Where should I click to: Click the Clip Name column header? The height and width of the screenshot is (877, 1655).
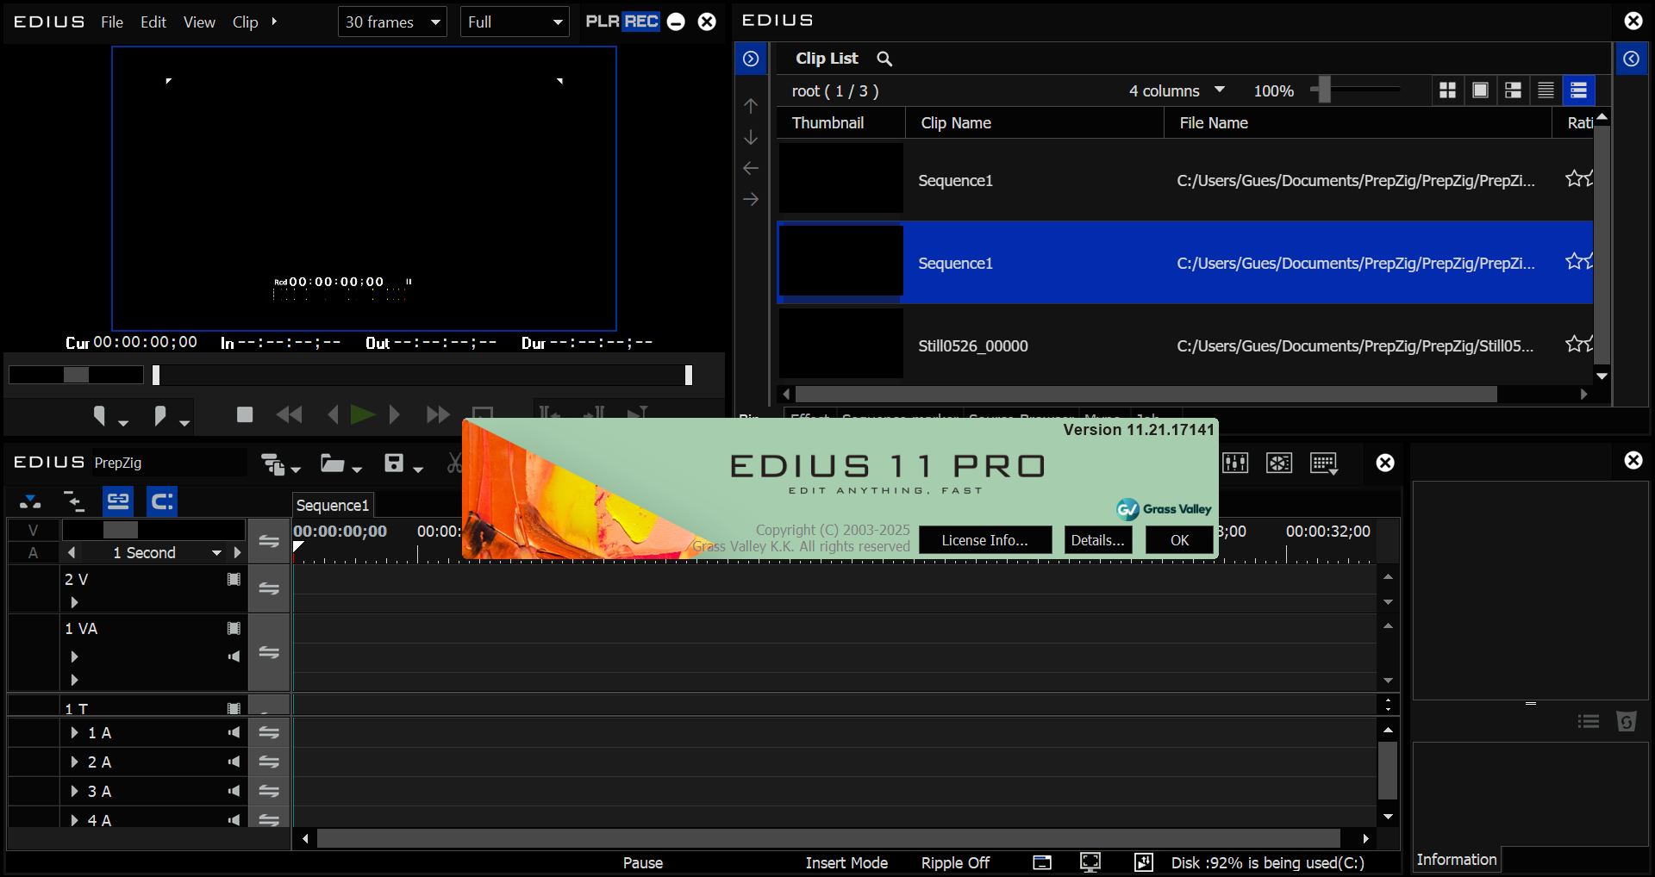tap(1034, 123)
